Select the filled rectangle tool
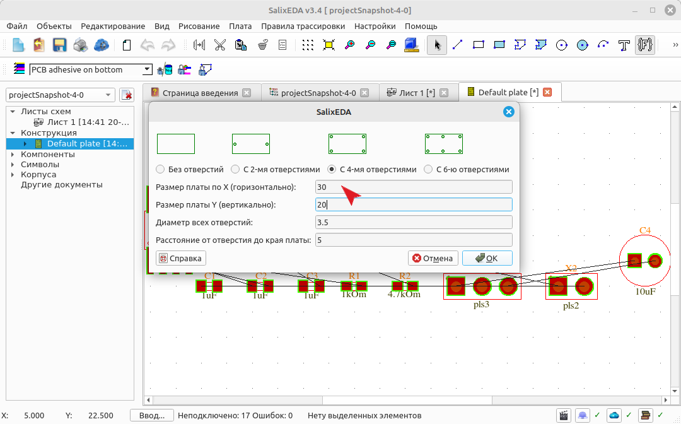This screenshot has height=424, width=681. [499, 45]
